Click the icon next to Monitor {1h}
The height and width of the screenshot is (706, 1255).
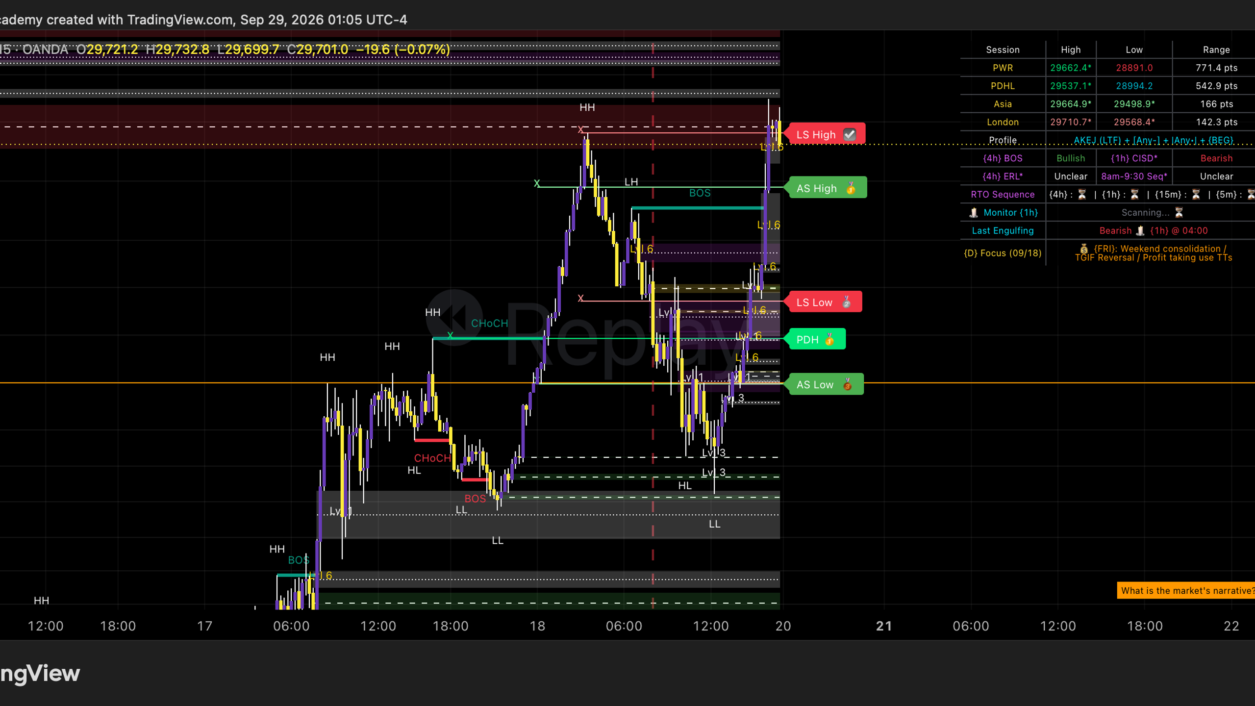974,212
